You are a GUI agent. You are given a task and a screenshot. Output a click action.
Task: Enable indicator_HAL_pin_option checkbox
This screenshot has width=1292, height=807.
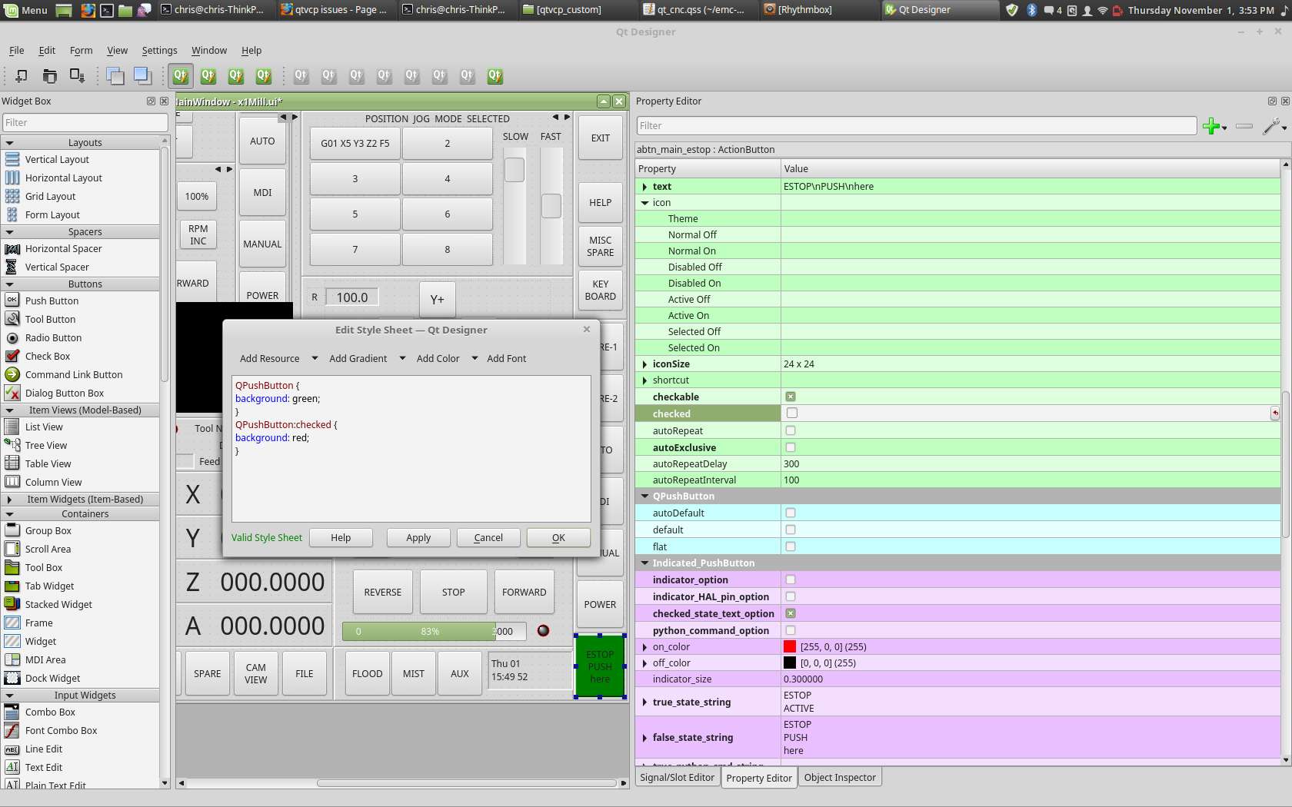(791, 596)
